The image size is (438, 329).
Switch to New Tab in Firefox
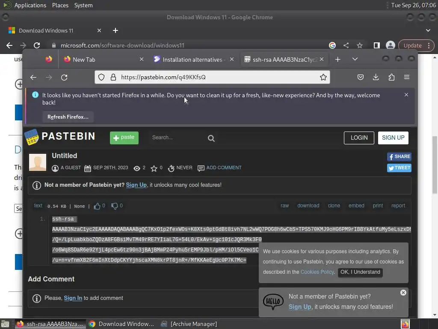pos(104,60)
